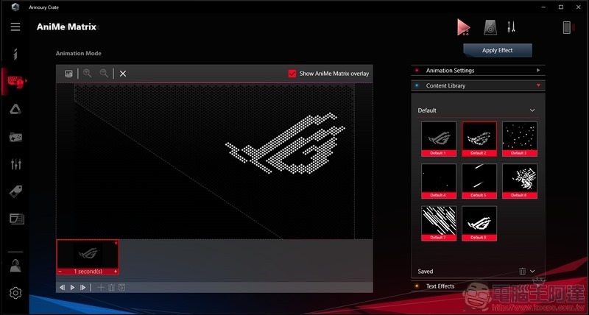Go to next frame in timeline
The image size is (589, 315).
83,288
